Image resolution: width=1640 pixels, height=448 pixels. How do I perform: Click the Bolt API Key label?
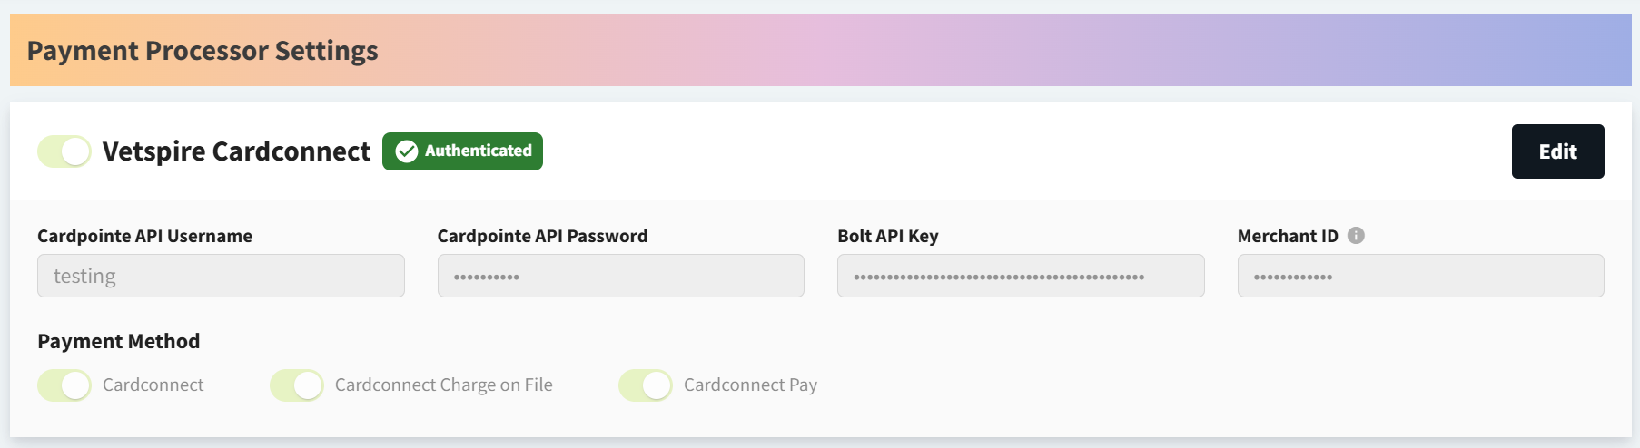click(x=887, y=236)
